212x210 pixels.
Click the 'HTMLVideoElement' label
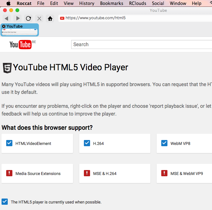pos(33,143)
